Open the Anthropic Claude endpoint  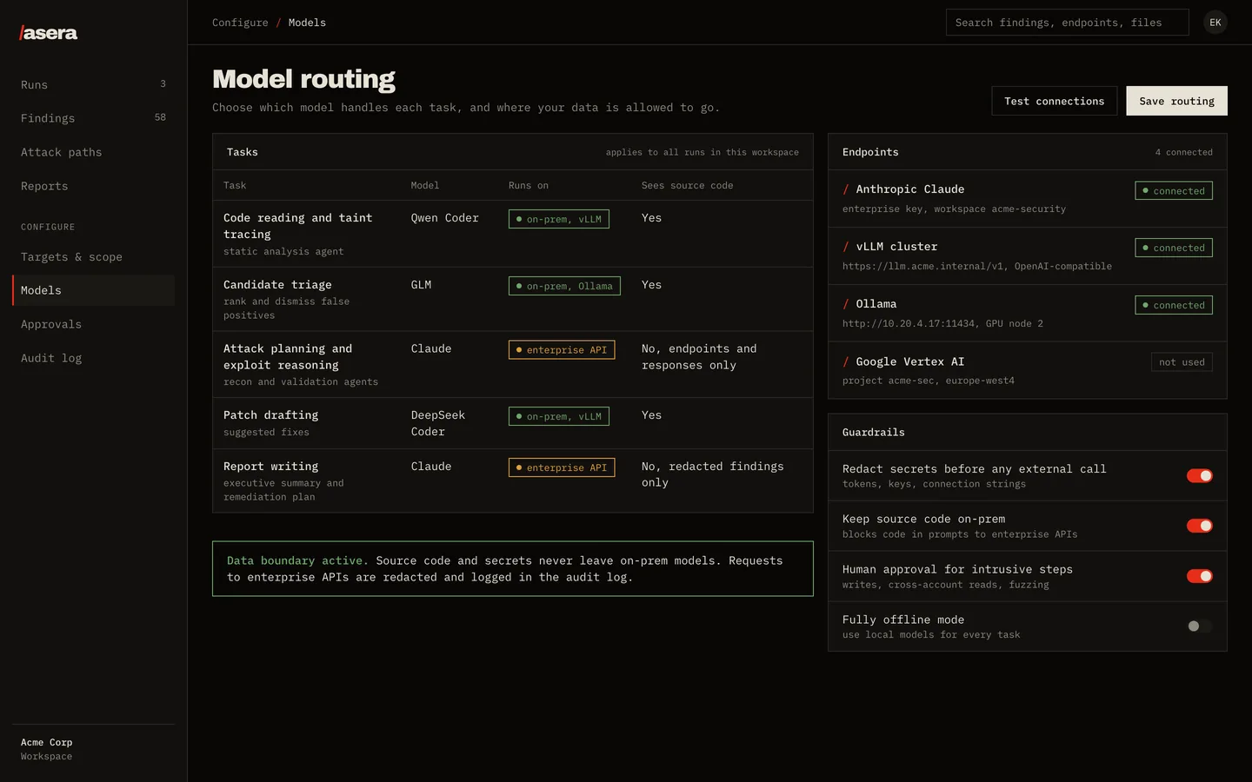point(1028,198)
